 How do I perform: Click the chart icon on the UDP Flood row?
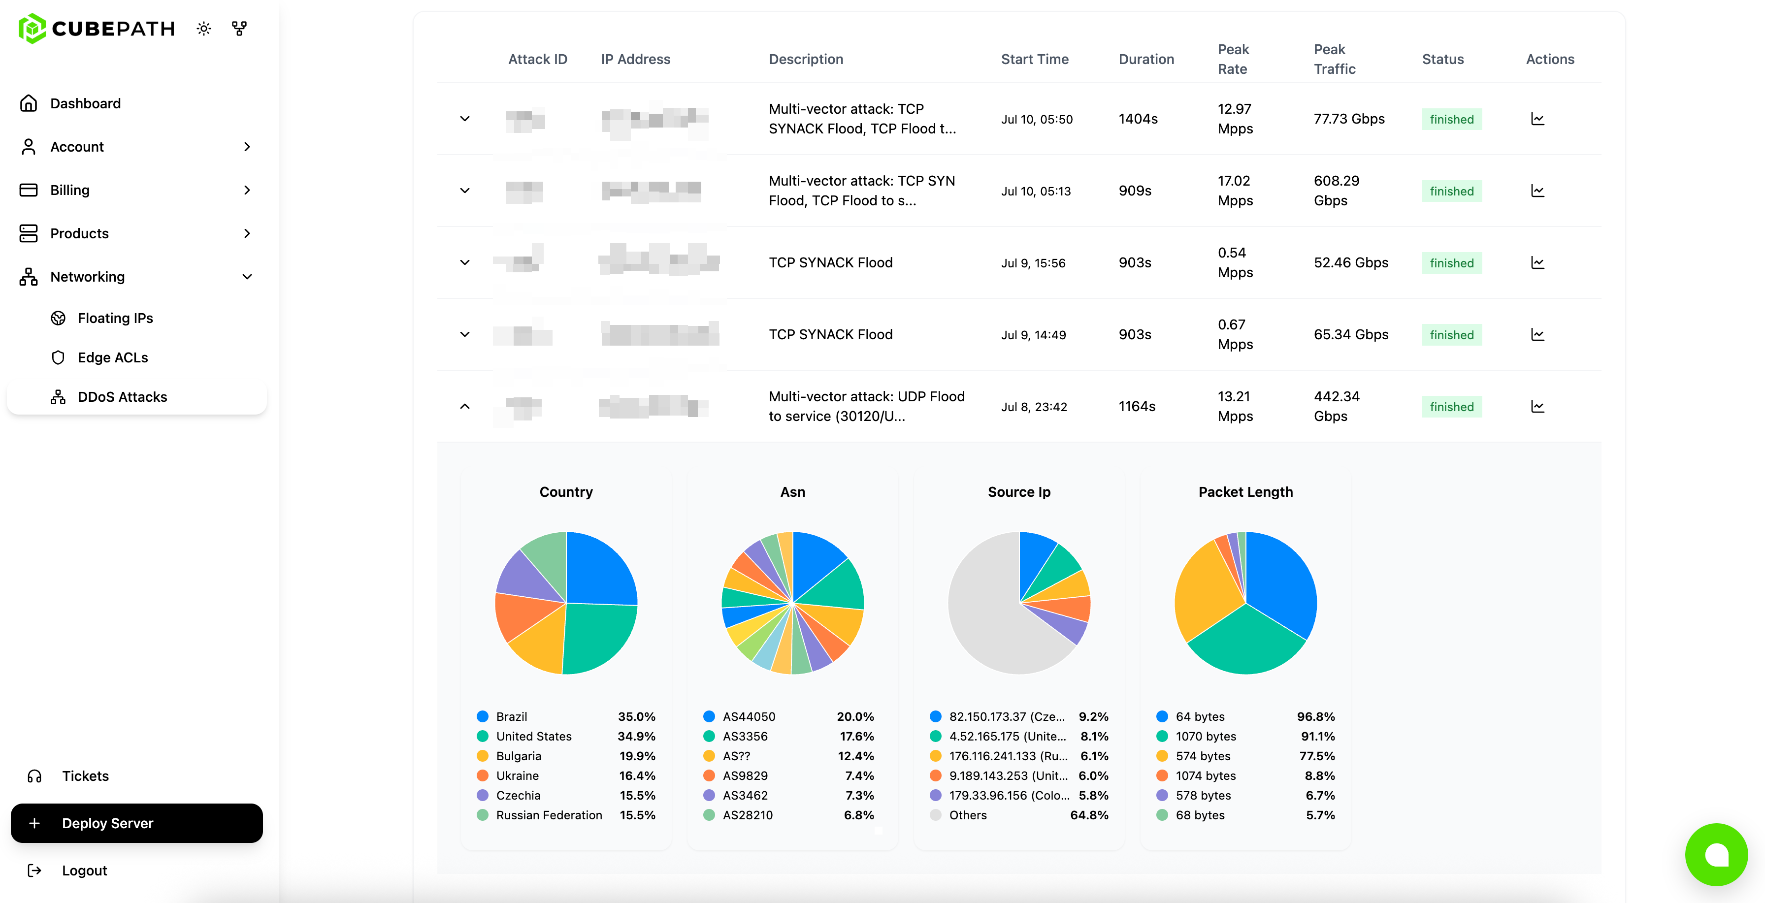click(1537, 406)
